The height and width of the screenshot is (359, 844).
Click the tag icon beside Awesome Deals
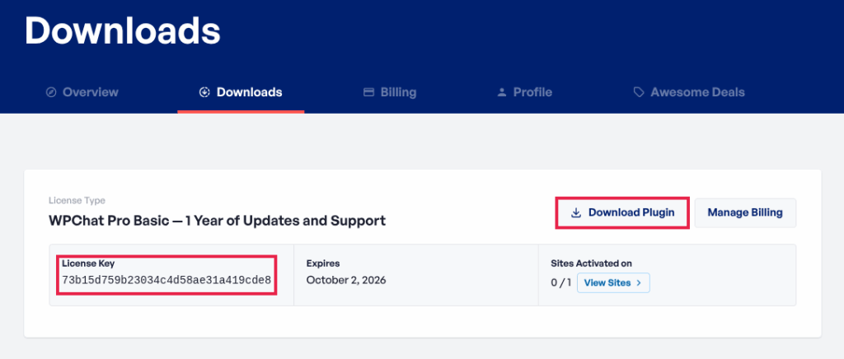(639, 92)
